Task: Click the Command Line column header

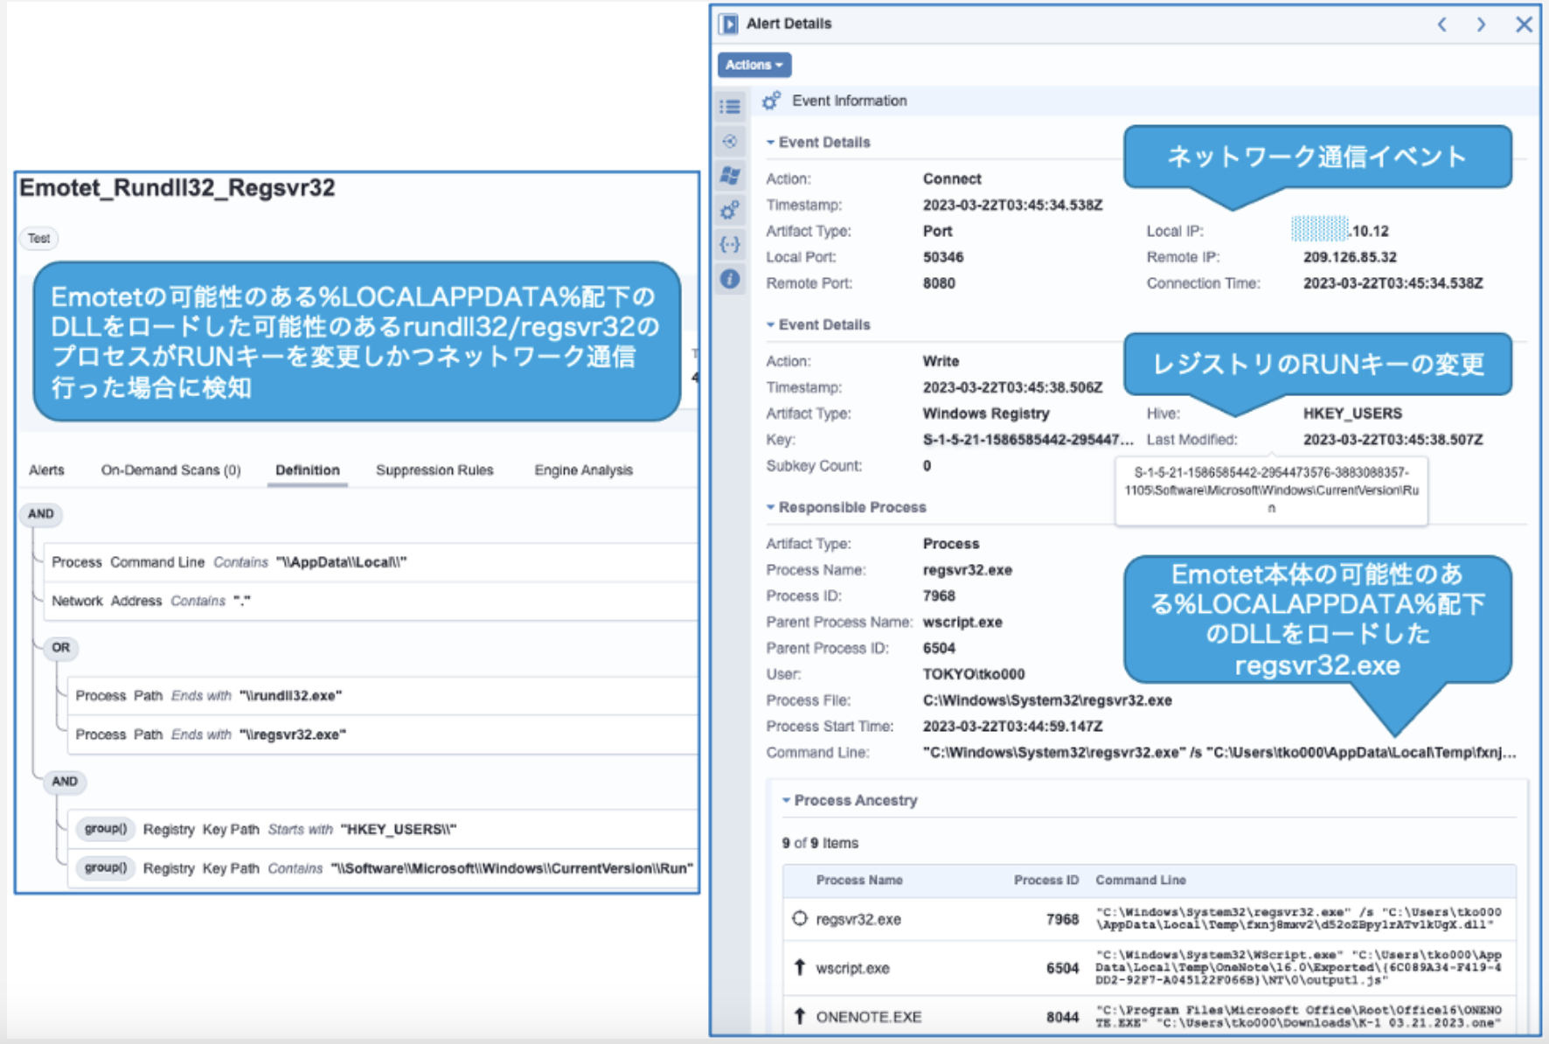Action: 1141,880
